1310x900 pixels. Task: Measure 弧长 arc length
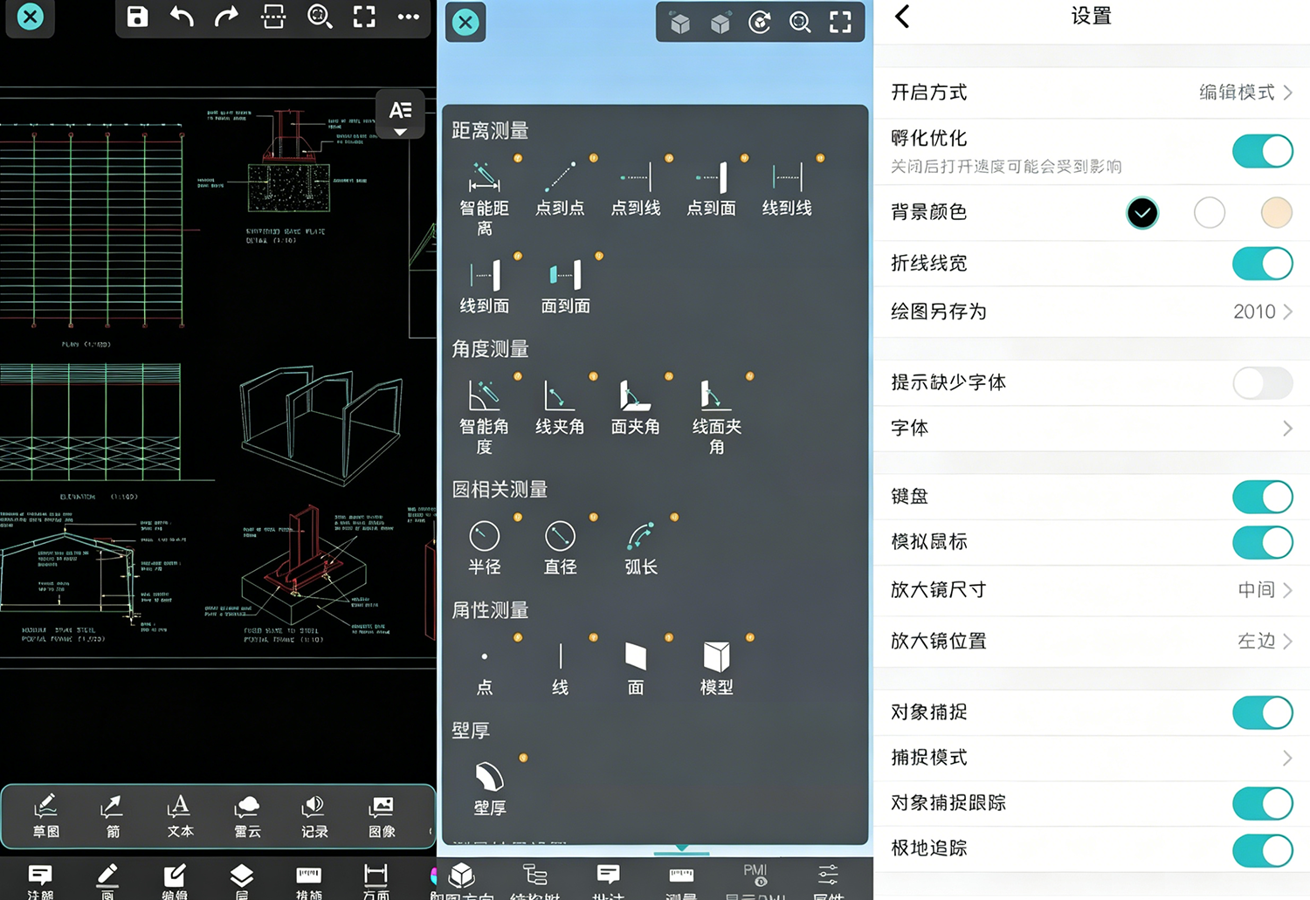tap(641, 547)
